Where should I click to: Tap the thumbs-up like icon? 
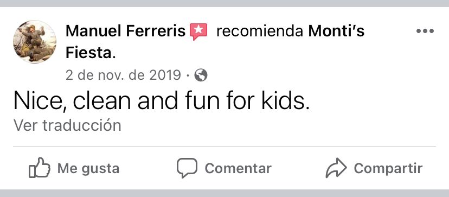coord(39,168)
